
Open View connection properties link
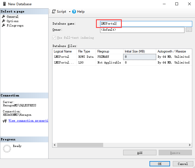[x=28, y=121]
